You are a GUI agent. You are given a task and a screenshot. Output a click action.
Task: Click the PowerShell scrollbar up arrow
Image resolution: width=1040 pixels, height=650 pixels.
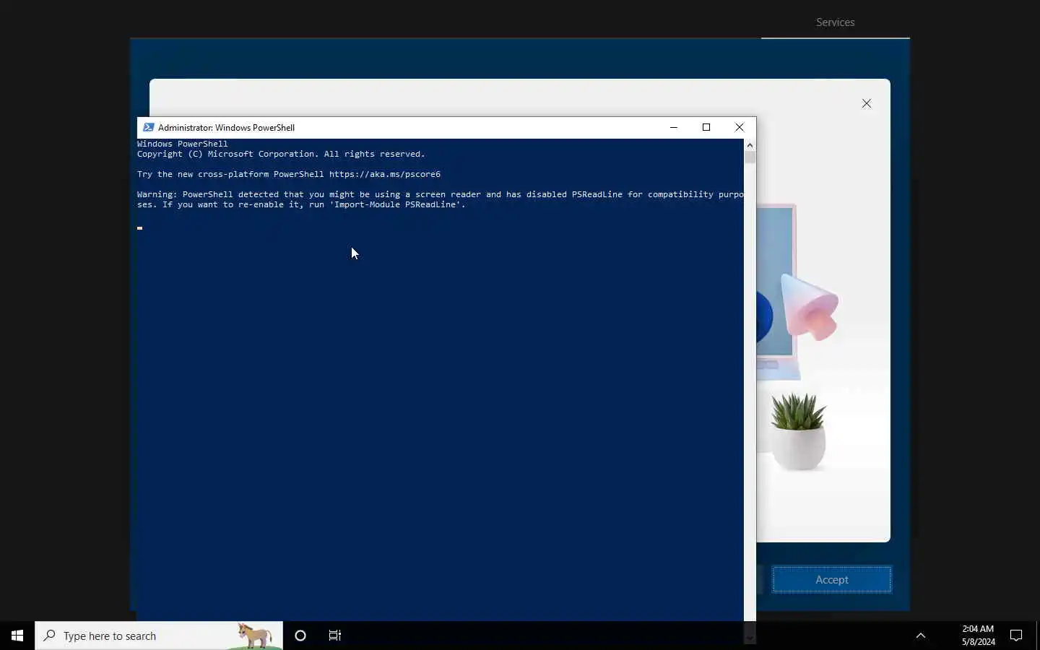pyautogui.click(x=750, y=145)
